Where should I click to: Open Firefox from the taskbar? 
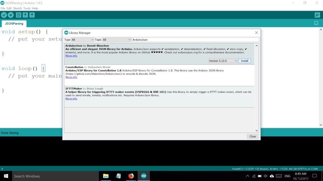[131, 176]
